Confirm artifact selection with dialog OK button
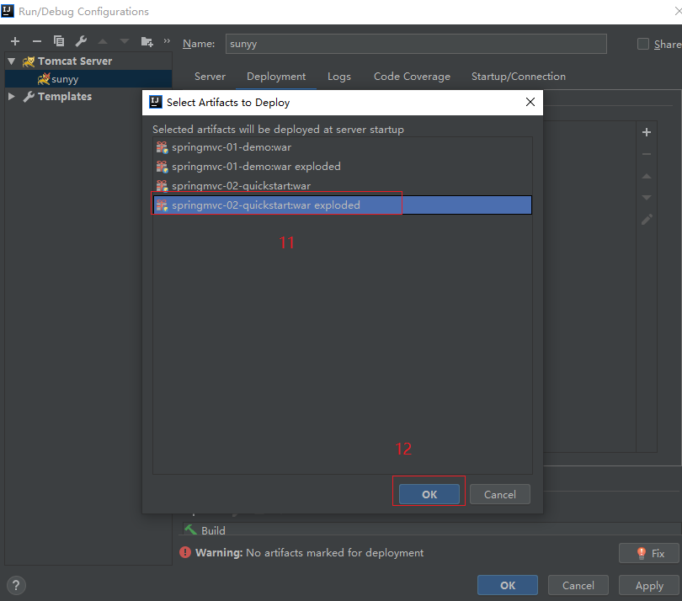The width and height of the screenshot is (682, 601). pos(429,494)
